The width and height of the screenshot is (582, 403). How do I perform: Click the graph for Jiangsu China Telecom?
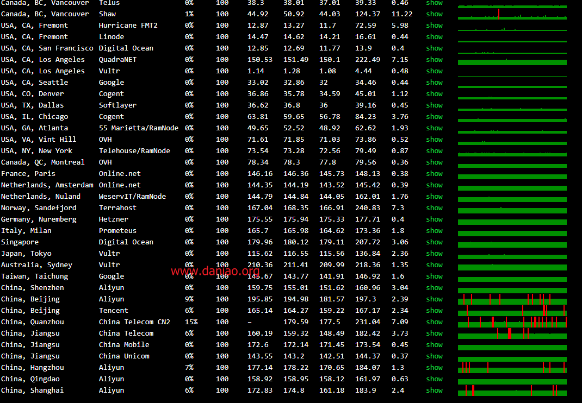click(x=512, y=333)
